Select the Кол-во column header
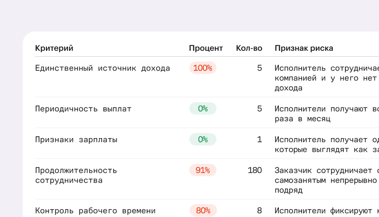The width and height of the screenshot is (379, 217). click(249, 48)
